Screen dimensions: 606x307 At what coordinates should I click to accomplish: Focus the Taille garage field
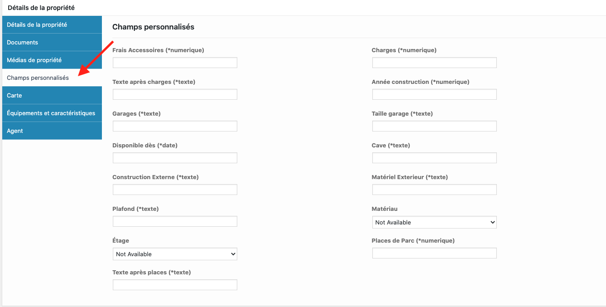[434, 126]
